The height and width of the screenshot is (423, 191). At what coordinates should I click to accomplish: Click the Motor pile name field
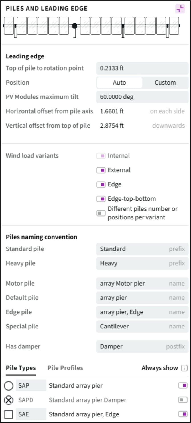(142, 284)
